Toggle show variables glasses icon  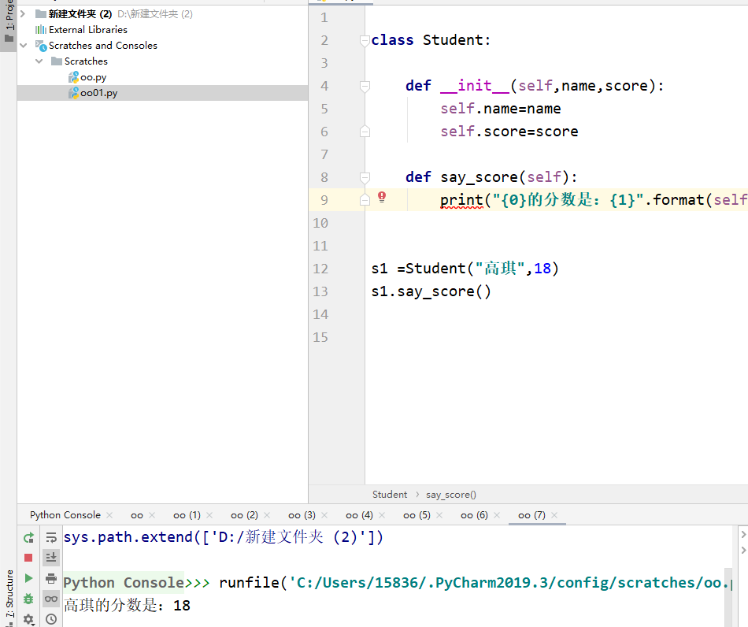[x=51, y=599]
